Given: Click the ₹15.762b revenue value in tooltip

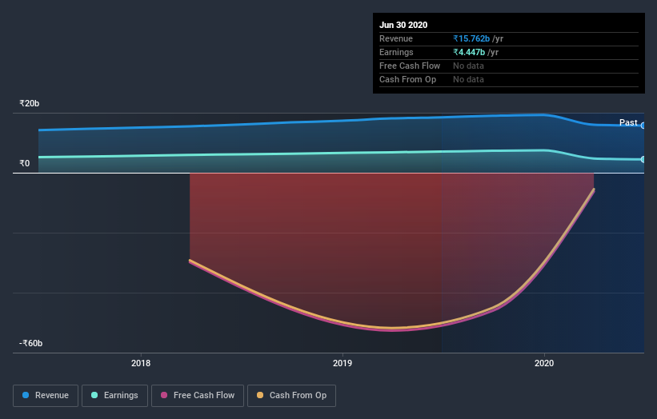Looking at the screenshot, I should pos(471,38).
